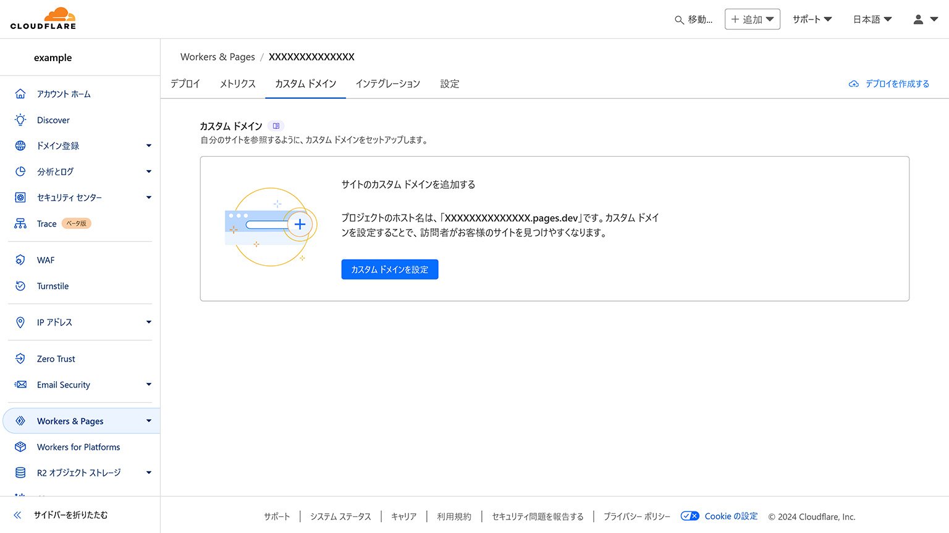Open the 追加 dropdown button
949x533 pixels.
pos(752,19)
